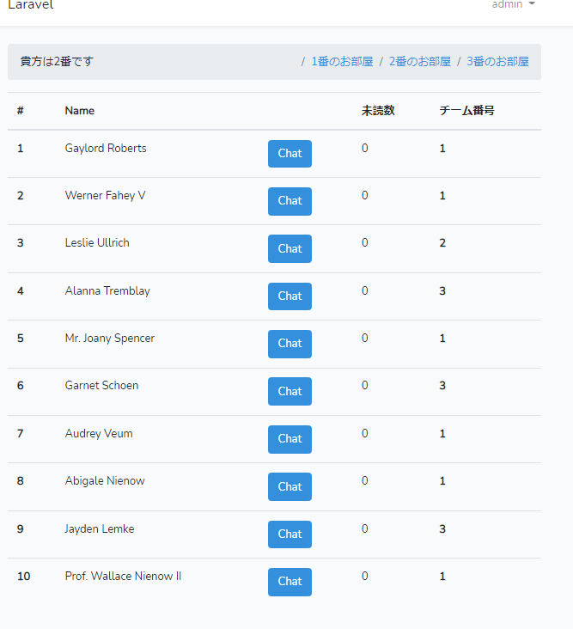Click unread count for Audrey Veum
This screenshot has height=629, width=573.
364,434
